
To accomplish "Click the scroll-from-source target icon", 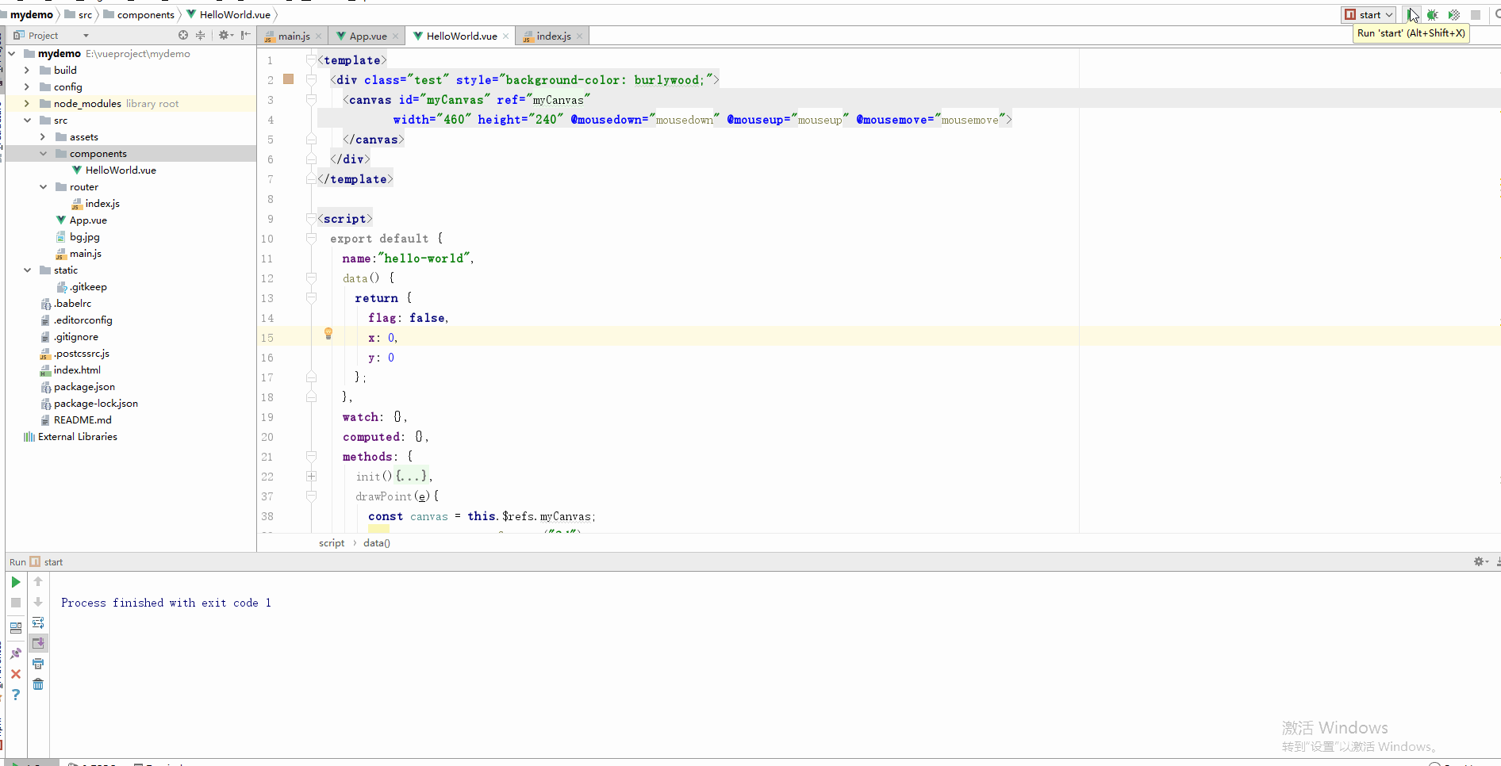I will click(183, 35).
